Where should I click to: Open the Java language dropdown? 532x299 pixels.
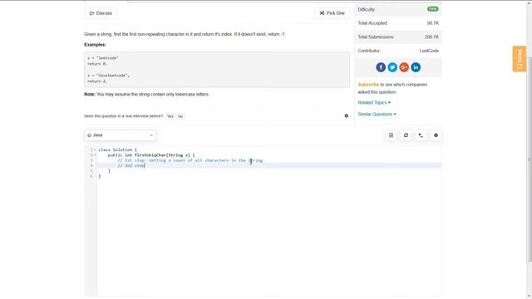120,135
